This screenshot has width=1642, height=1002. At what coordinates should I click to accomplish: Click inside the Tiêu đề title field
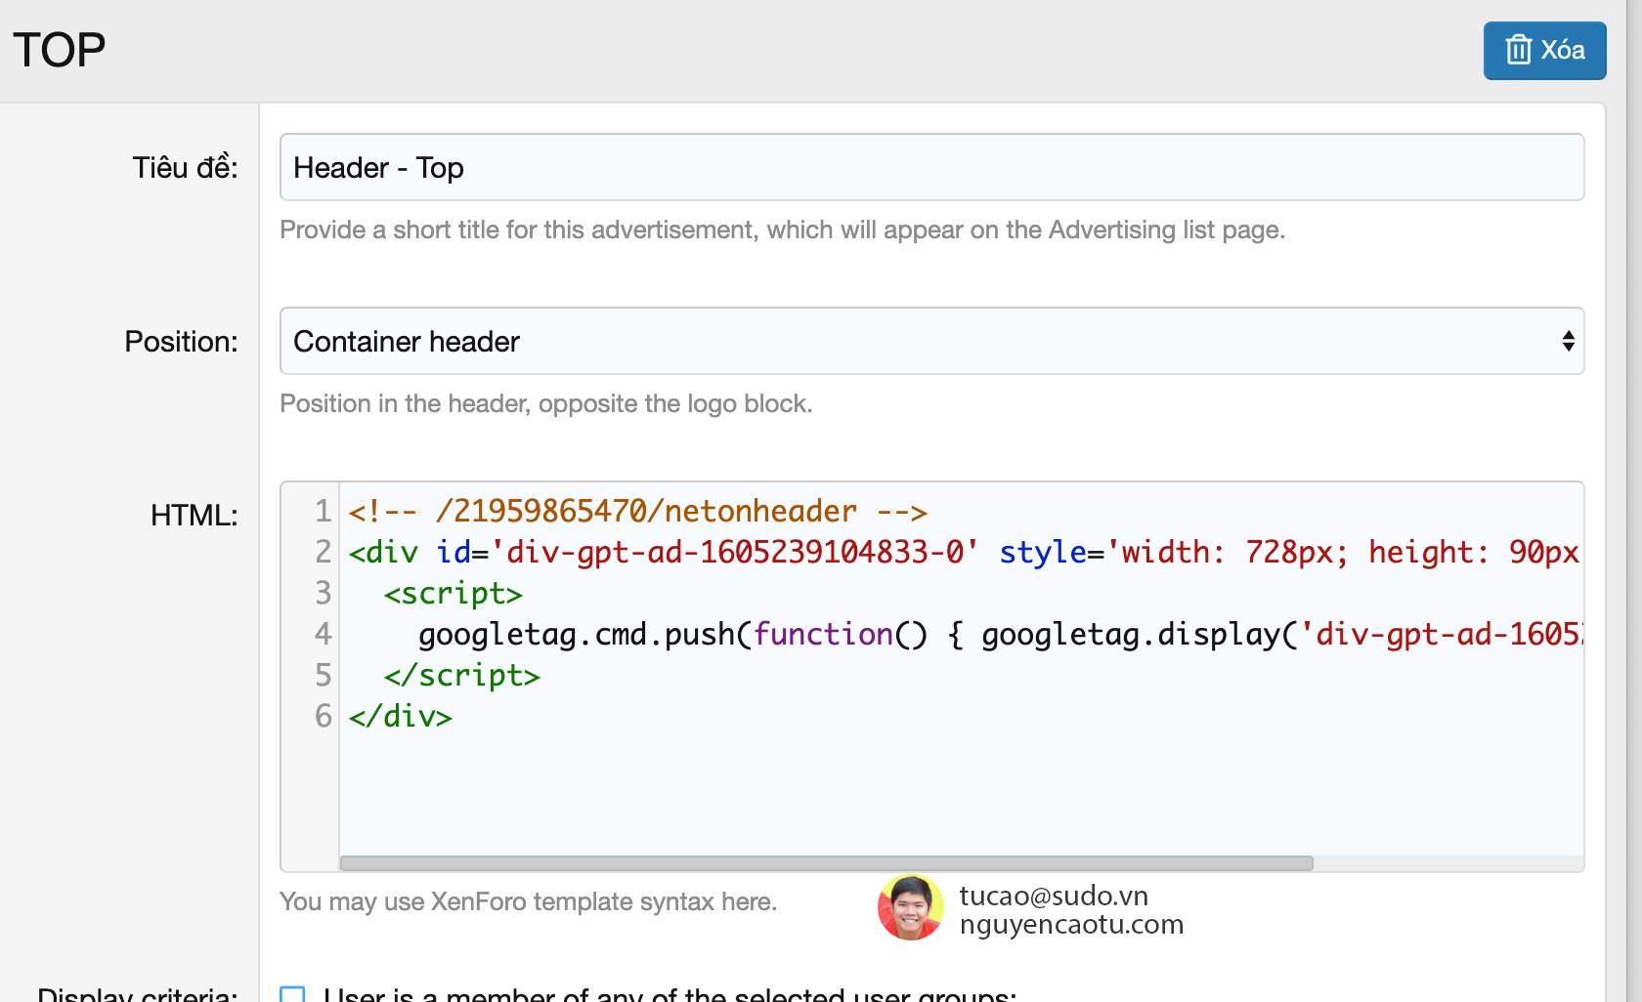pos(930,167)
